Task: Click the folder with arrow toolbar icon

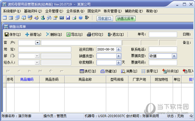Action: click(x=55, y=18)
